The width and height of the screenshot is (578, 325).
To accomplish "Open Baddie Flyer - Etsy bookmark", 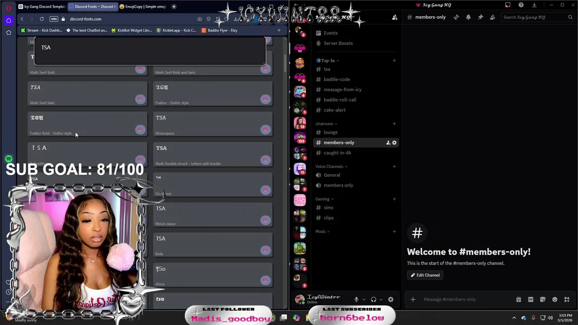I will click(219, 30).
